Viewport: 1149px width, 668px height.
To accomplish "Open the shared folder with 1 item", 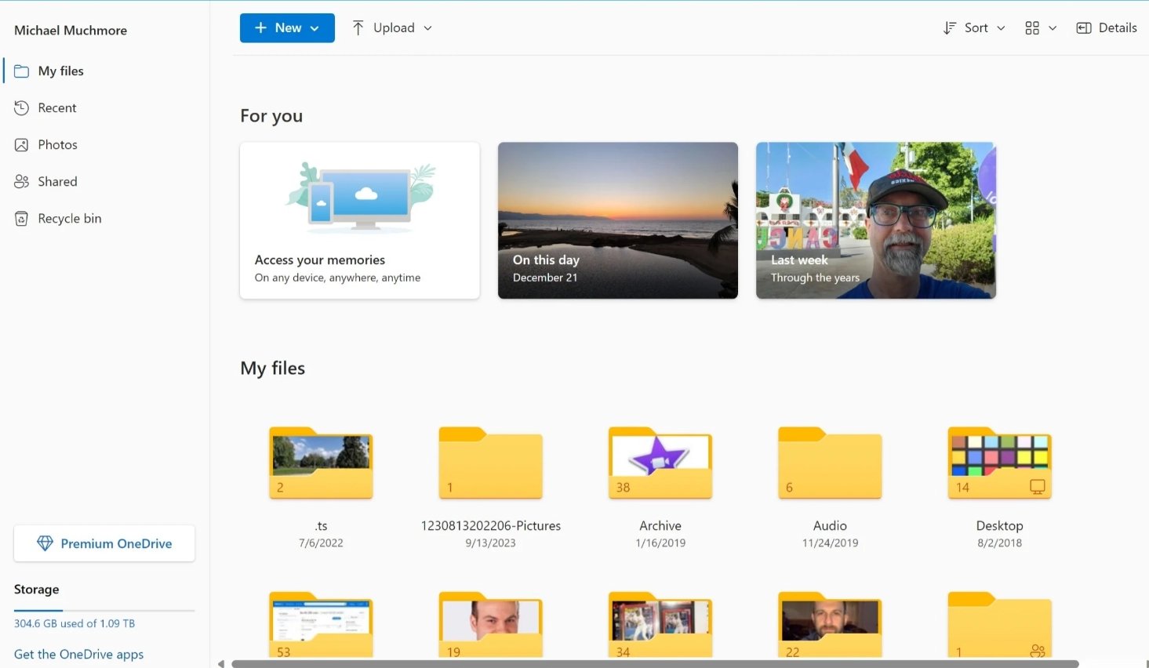I will (1000, 625).
